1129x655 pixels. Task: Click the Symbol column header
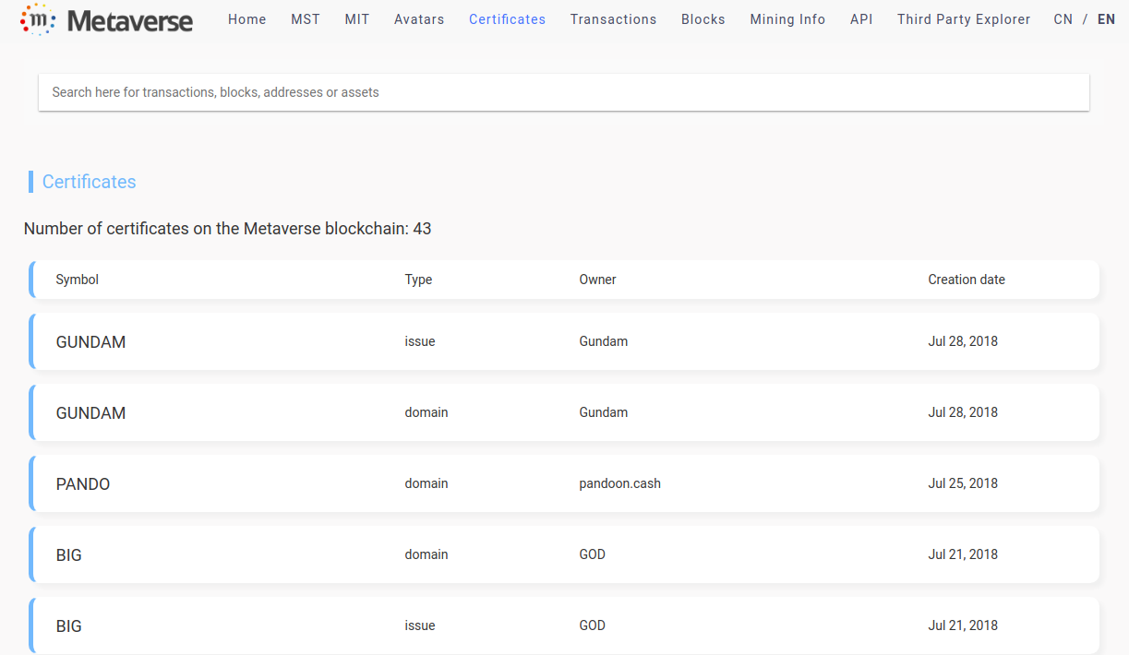[78, 280]
